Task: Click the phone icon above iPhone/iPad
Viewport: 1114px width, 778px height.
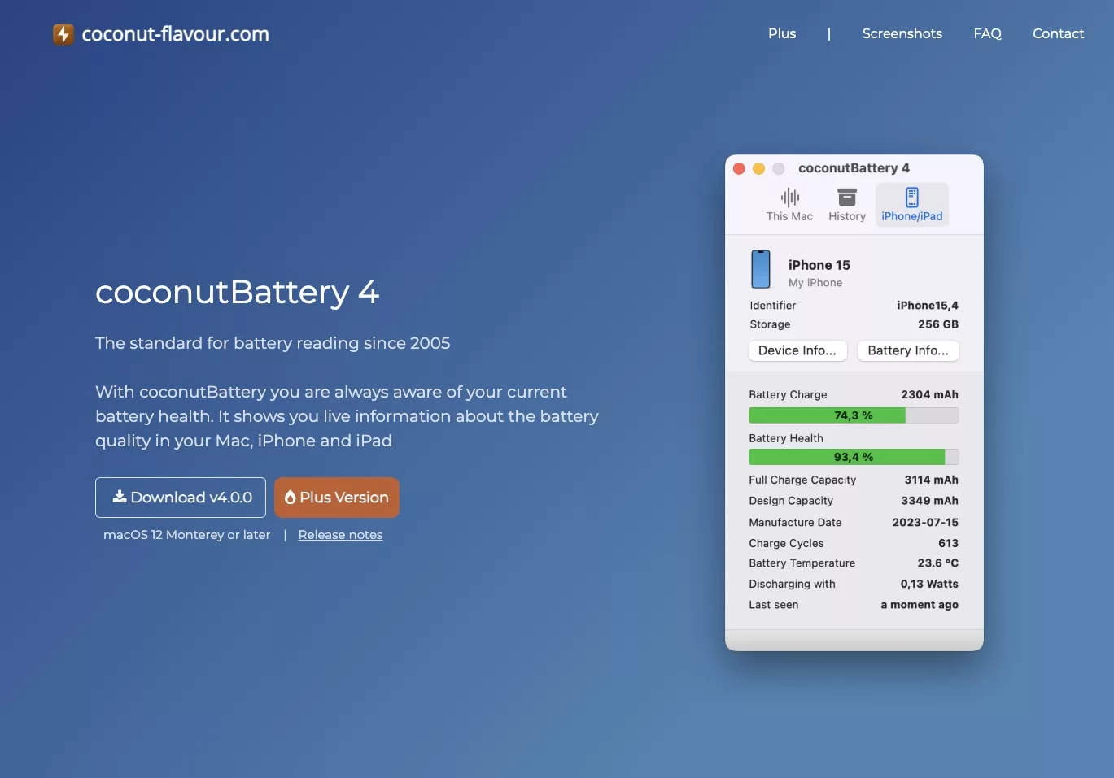Action: (912, 198)
